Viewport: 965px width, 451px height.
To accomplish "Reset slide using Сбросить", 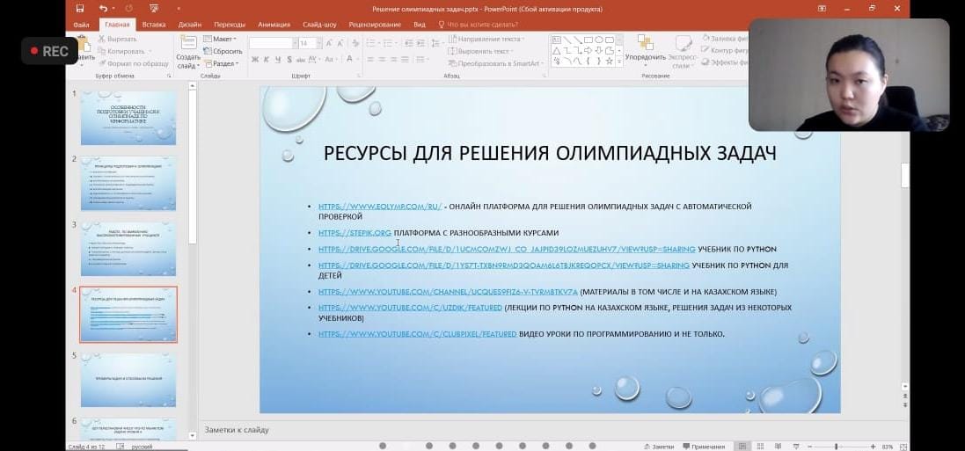I will pyautogui.click(x=223, y=51).
